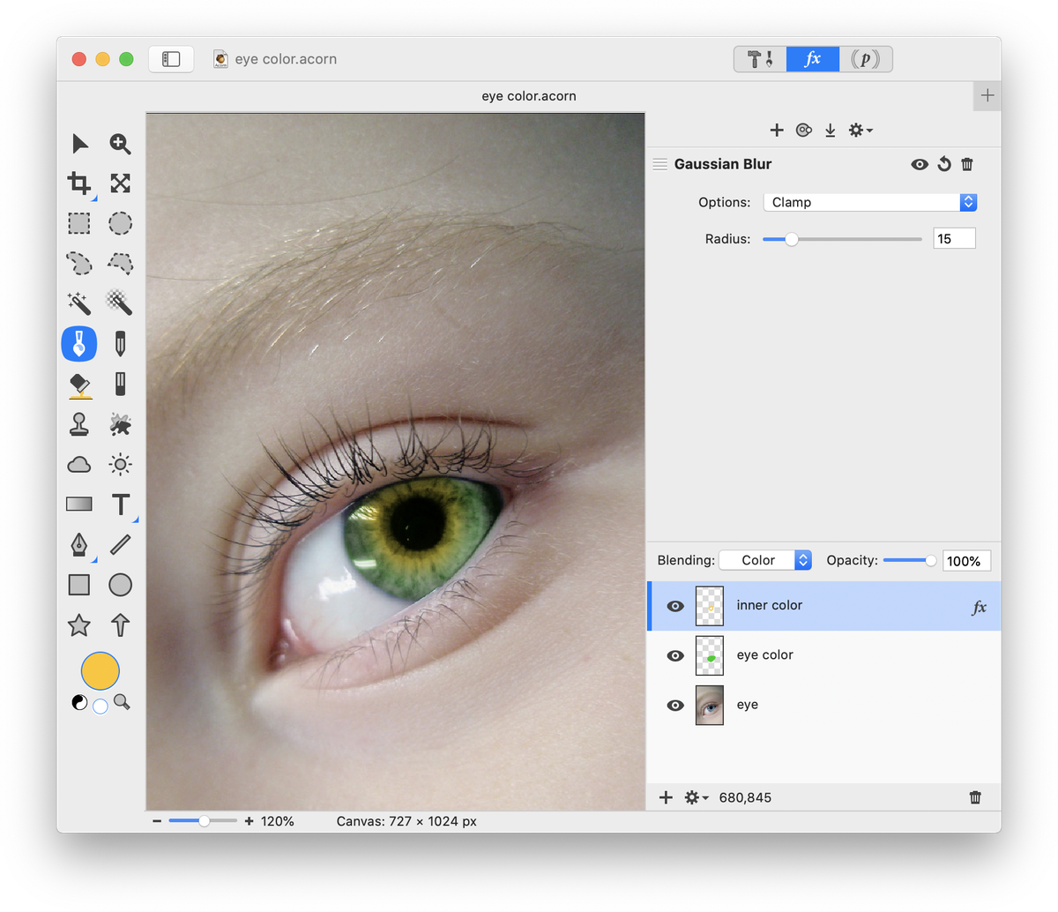Hide the inner color layer

[675, 606]
